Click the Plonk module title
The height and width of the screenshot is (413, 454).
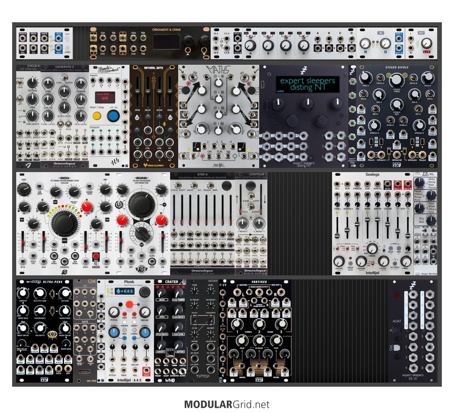tap(129, 282)
